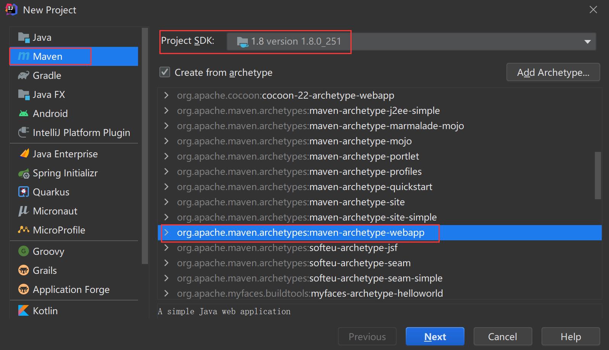Expand myfaces-archetype-helloworld chevron
609x350 pixels.
coord(166,293)
